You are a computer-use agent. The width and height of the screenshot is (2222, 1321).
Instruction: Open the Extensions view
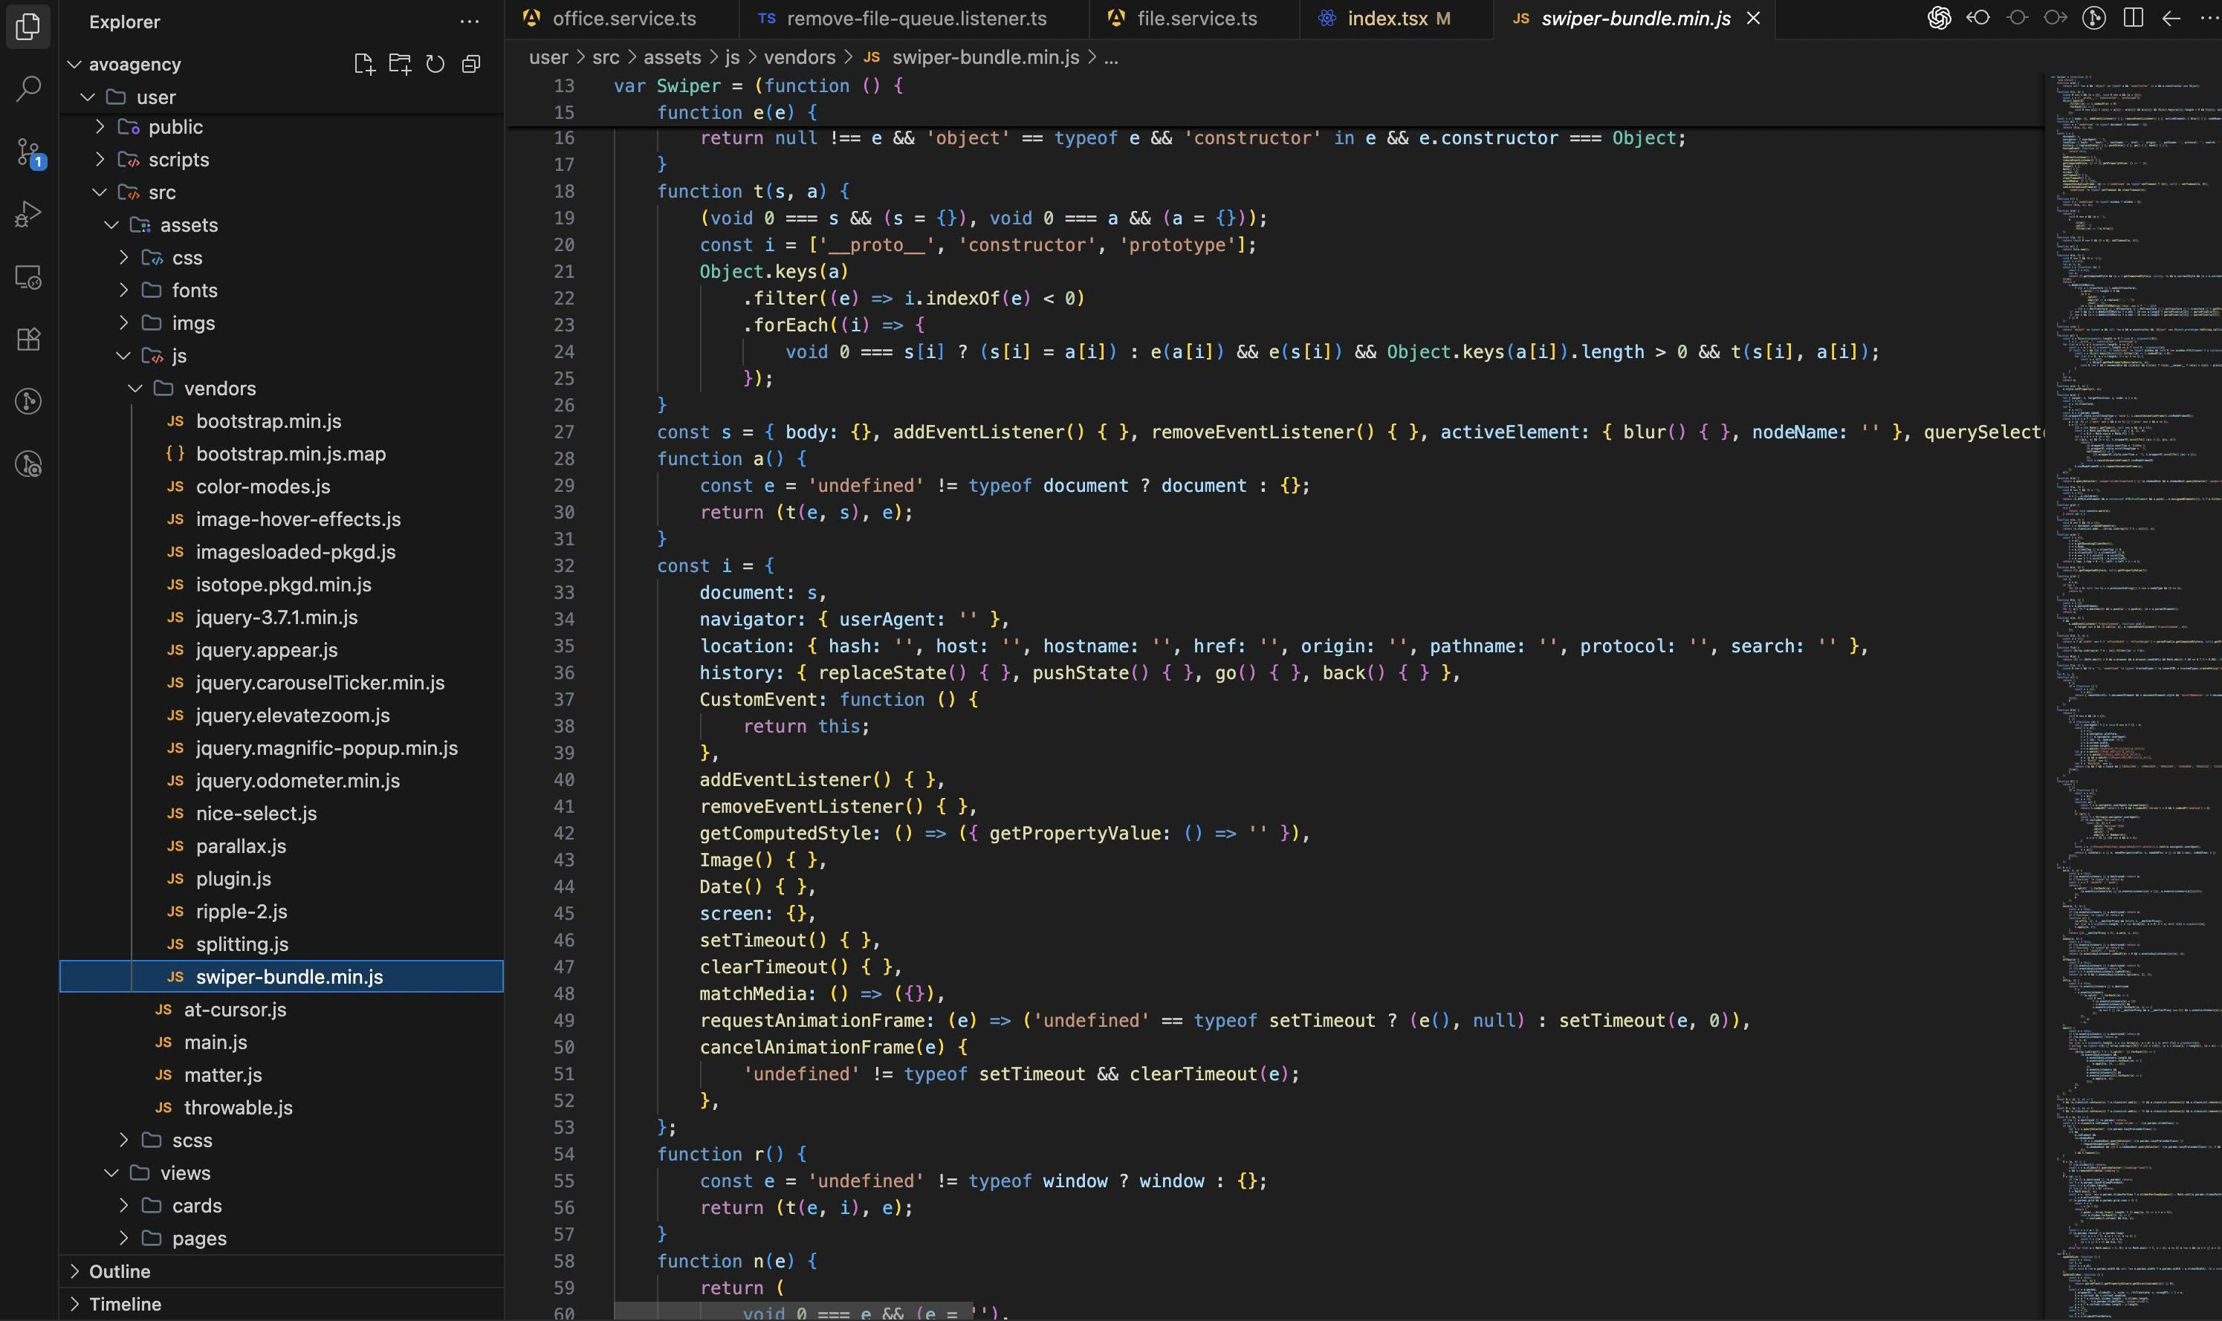click(28, 339)
